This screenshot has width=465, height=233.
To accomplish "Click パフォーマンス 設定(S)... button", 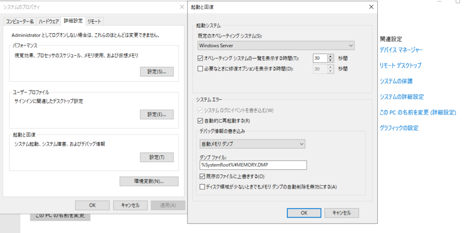I will tap(157, 71).
